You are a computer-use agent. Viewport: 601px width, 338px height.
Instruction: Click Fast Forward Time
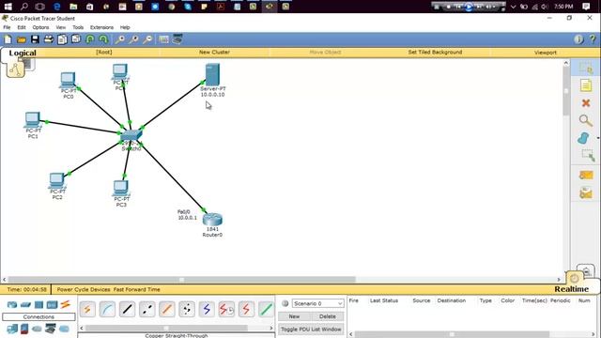pyautogui.click(x=137, y=289)
